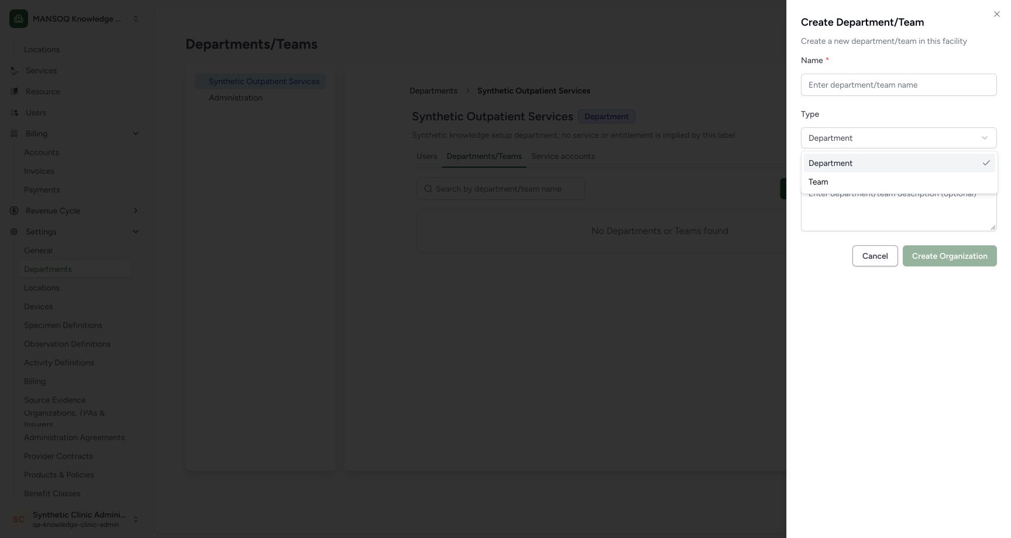The height and width of the screenshot is (538, 1011).
Task: Click the Services sidebar icon
Action: (14, 71)
